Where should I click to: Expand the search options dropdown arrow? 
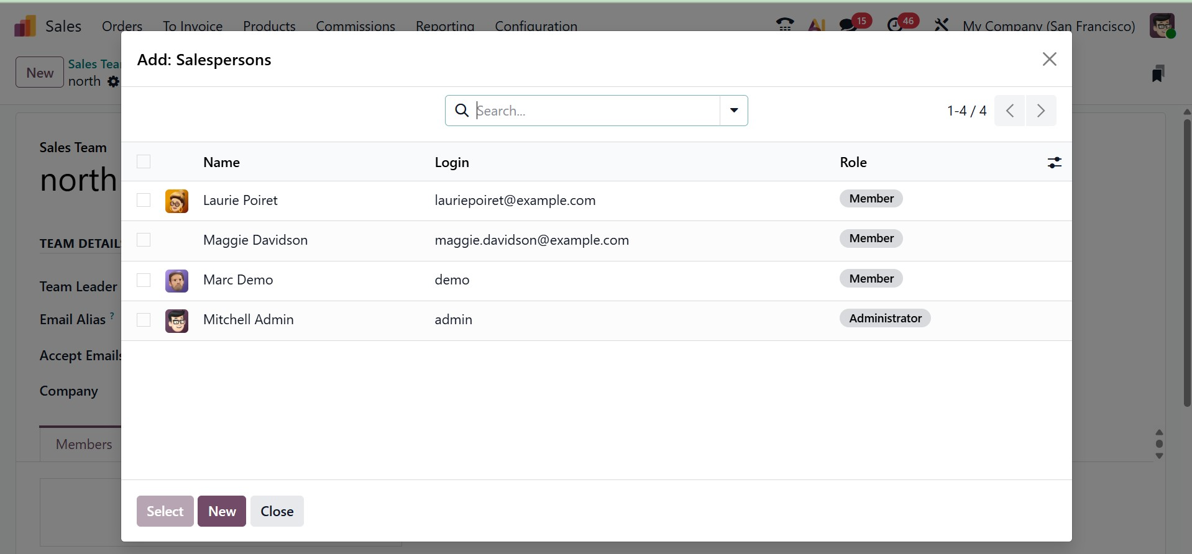point(734,111)
